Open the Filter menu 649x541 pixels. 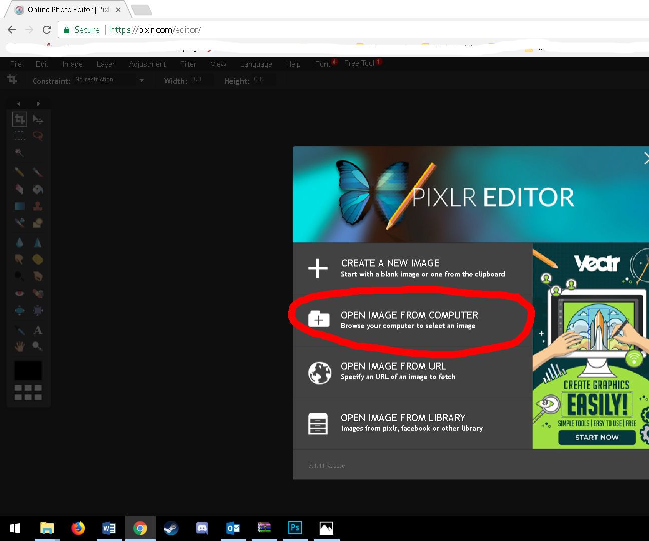(188, 64)
